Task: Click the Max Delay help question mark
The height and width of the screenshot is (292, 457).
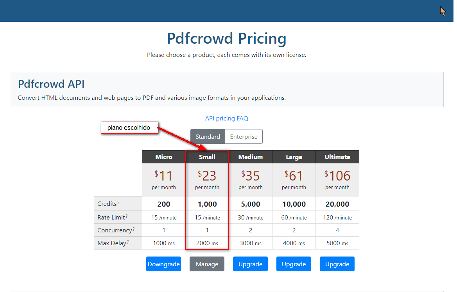Action: click(x=128, y=242)
